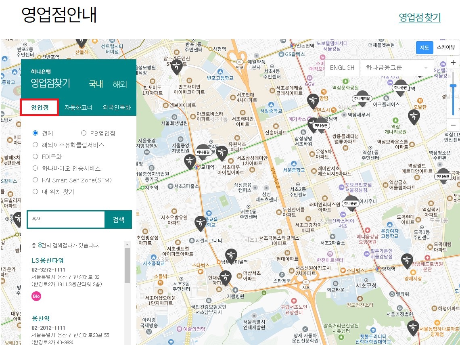Open the 영업점 찾기 link

(x=420, y=17)
